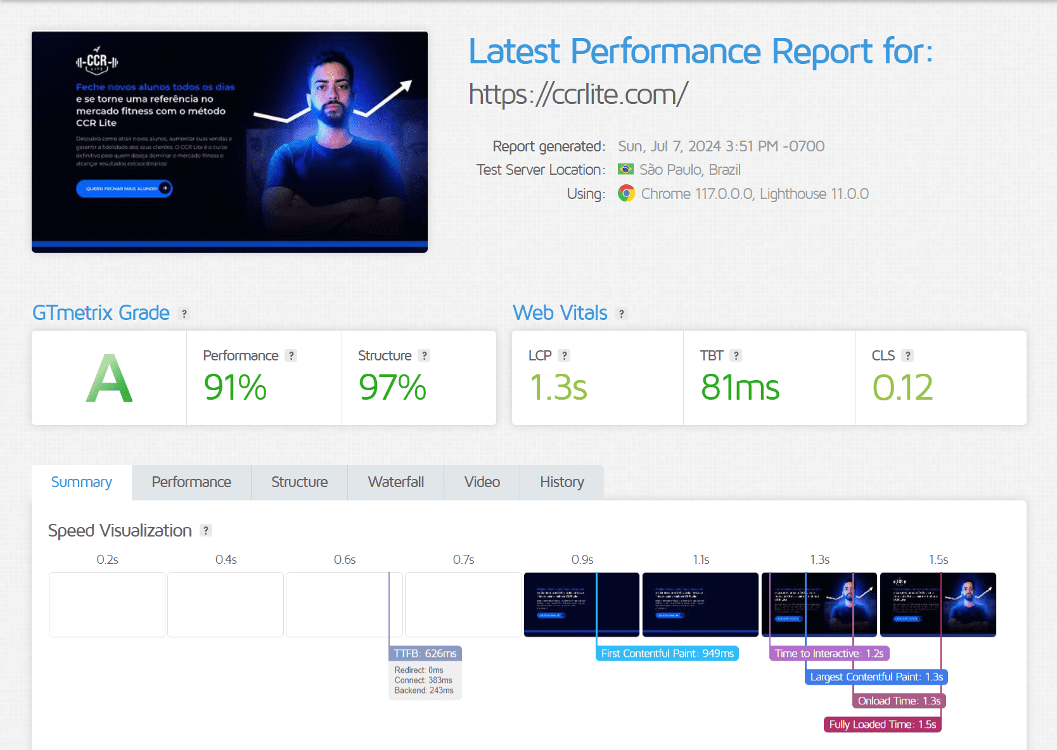Open the https://ccrlite.com/ URL link
The width and height of the screenshot is (1057, 750).
(x=578, y=94)
